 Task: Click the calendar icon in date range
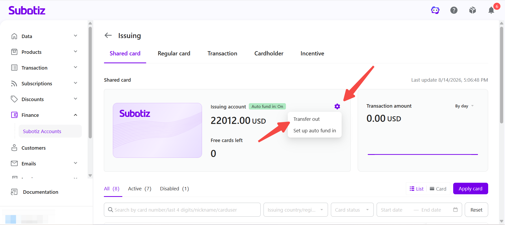[x=456, y=210]
